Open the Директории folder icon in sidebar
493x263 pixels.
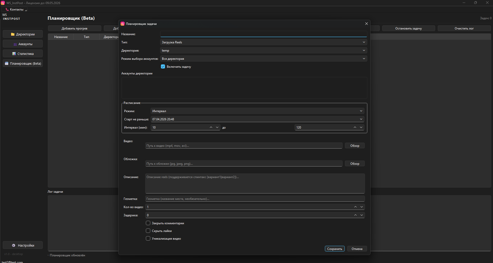point(13,34)
